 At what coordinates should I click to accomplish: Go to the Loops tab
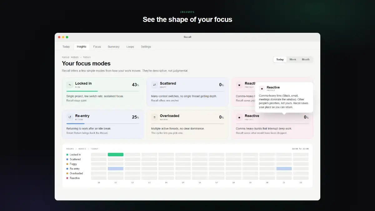click(x=130, y=47)
